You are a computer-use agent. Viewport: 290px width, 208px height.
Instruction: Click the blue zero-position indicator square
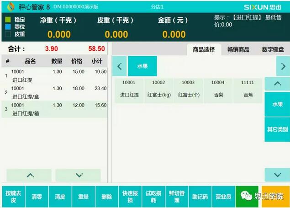(7, 27)
